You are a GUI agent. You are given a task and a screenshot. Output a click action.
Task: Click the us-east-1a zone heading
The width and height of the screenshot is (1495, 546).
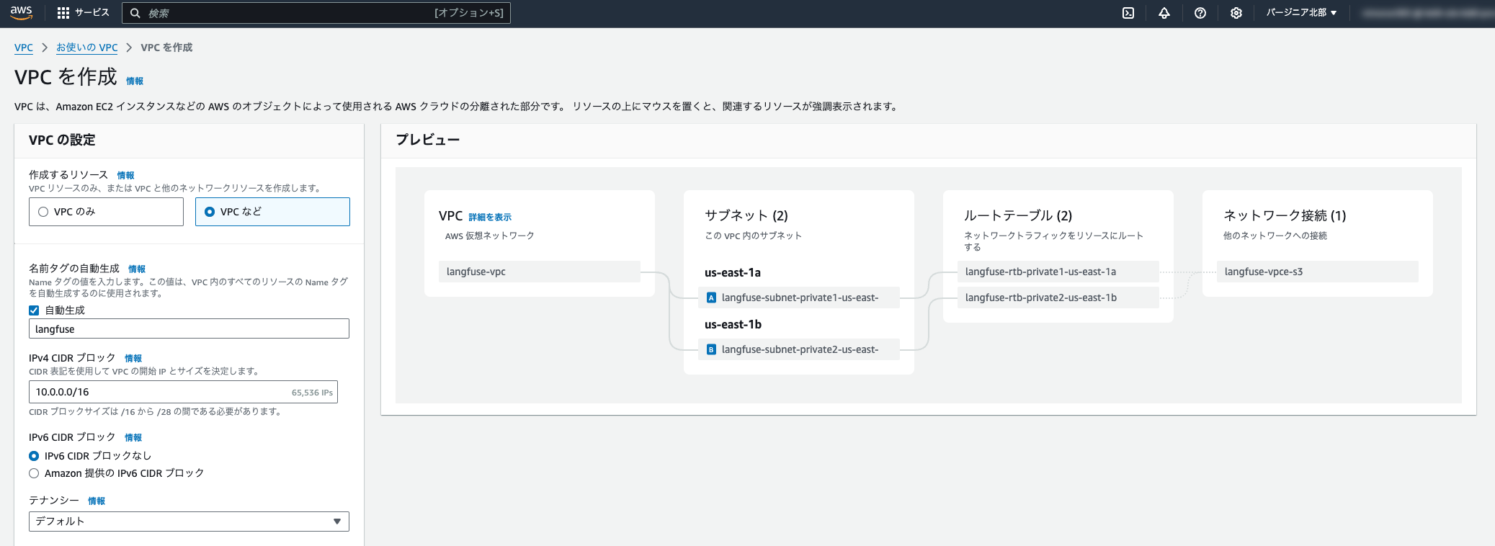pos(733,272)
